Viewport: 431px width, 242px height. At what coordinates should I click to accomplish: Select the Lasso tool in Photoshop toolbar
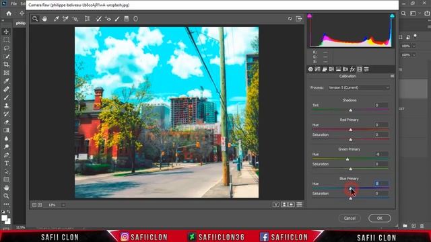pyautogui.click(x=6, y=48)
